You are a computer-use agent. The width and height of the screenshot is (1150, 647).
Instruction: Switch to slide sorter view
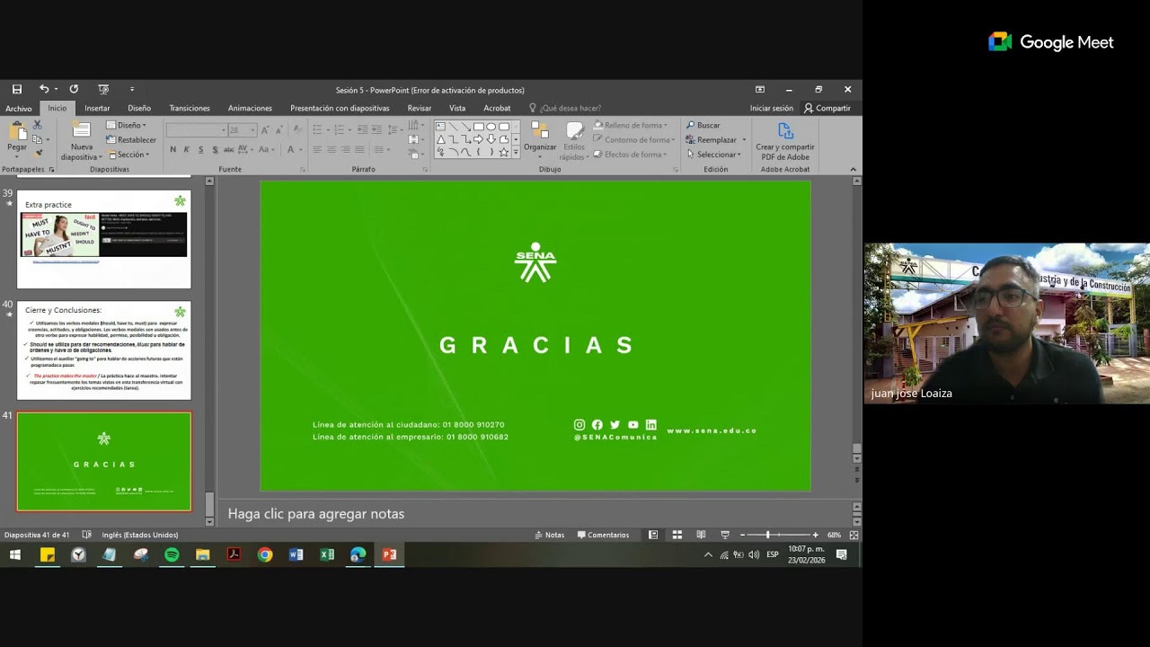point(677,535)
